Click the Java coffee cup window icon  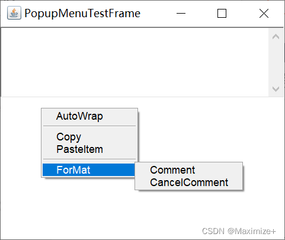[x=14, y=13]
